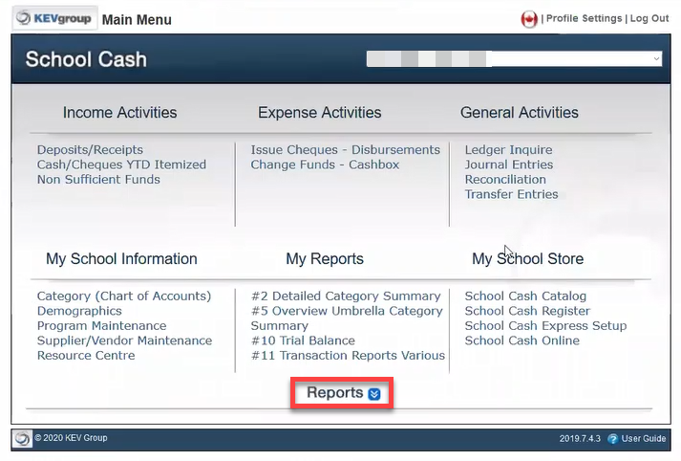Open Deposits/Receipts
681x461 pixels.
coord(90,149)
